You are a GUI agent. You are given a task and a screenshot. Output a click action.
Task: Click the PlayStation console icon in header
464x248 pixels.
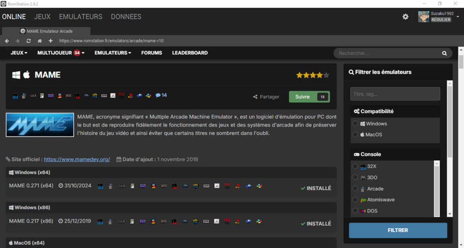130,95
